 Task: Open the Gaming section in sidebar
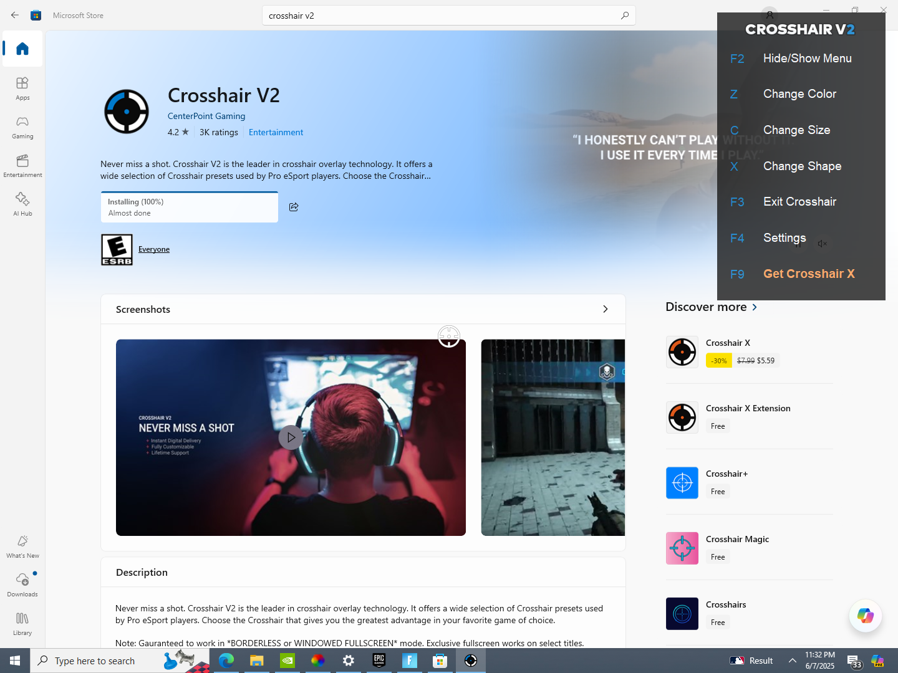[x=22, y=127]
